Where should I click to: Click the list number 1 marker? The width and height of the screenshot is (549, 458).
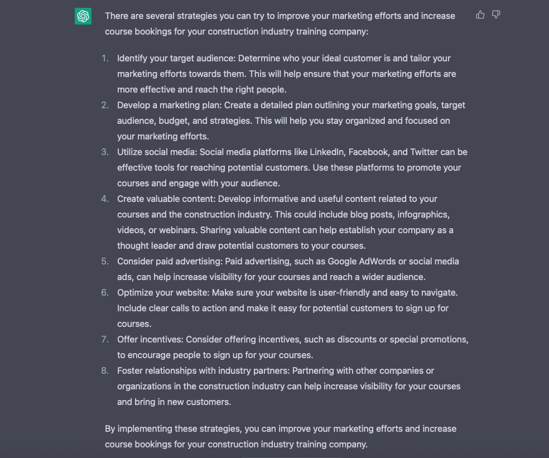(x=105, y=58)
